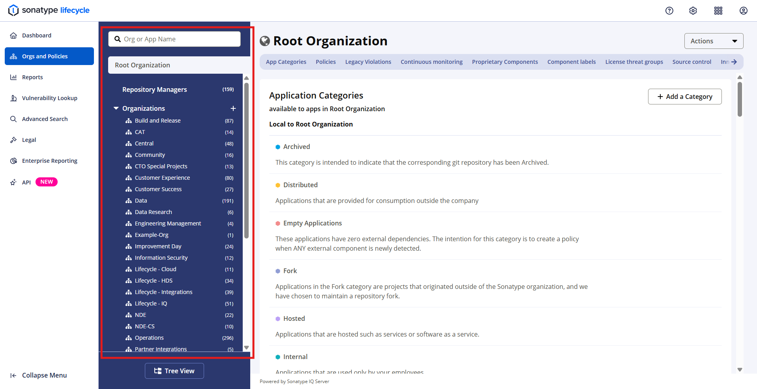The height and width of the screenshot is (389, 757).
Task: Open the settings gear icon
Action: point(693,11)
